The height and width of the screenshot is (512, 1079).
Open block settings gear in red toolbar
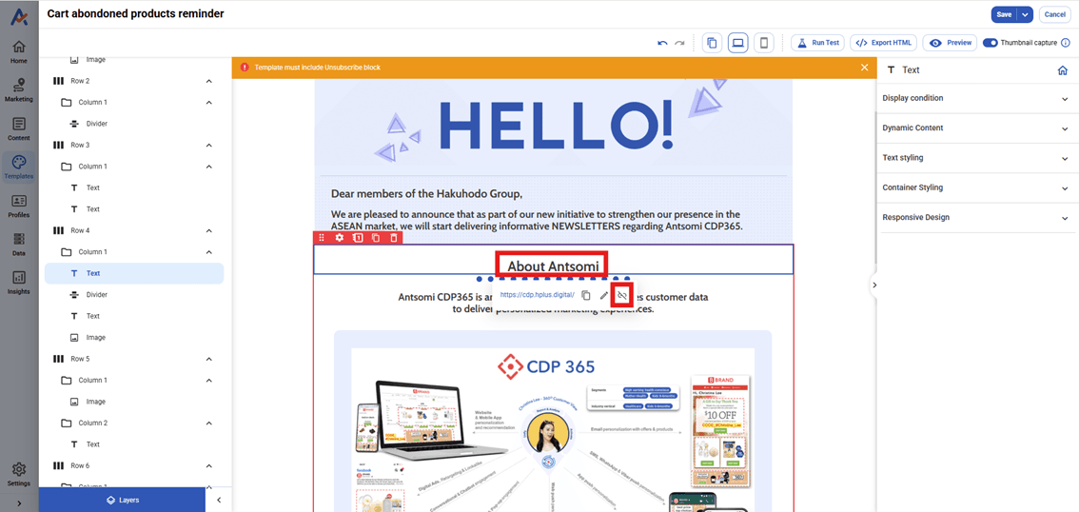[x=340, y=238]
